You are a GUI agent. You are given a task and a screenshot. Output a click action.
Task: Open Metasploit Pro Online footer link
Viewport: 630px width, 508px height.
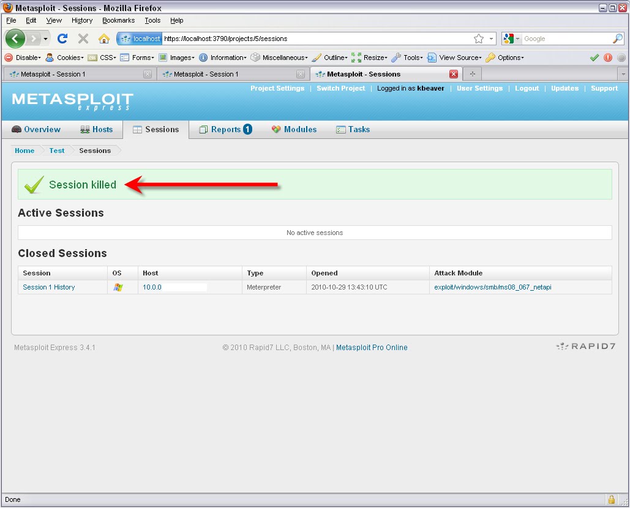[372, 348]
